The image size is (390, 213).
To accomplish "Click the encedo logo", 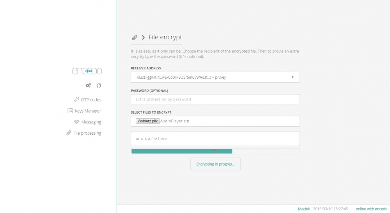I will 87,71.
